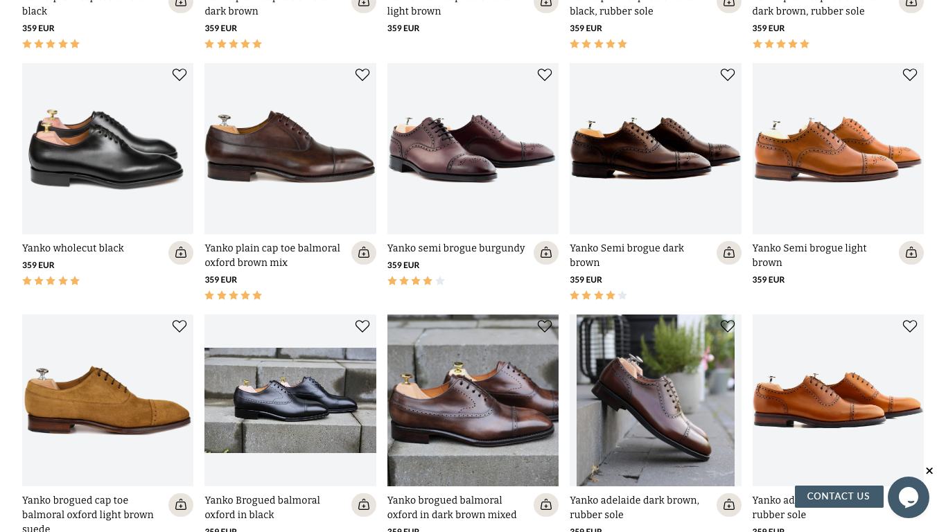View the Yanko Semi brogue dark brown photo
The width and height of the screenshot is (946, 532).
coord(656,148)
